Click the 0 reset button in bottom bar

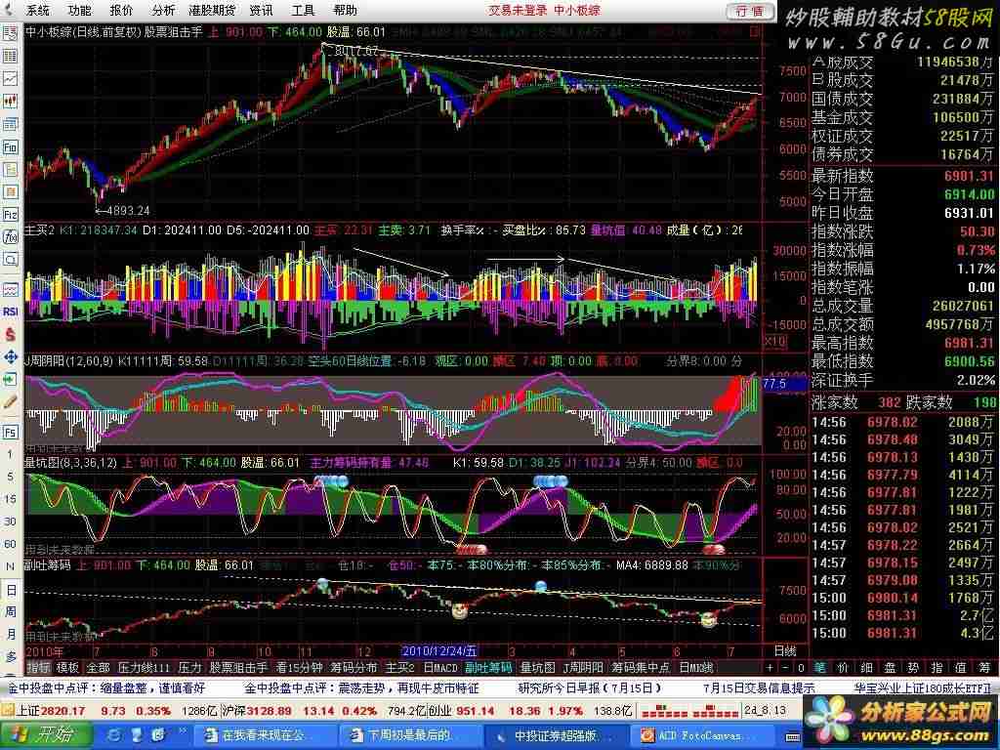[x=801, y=668]
